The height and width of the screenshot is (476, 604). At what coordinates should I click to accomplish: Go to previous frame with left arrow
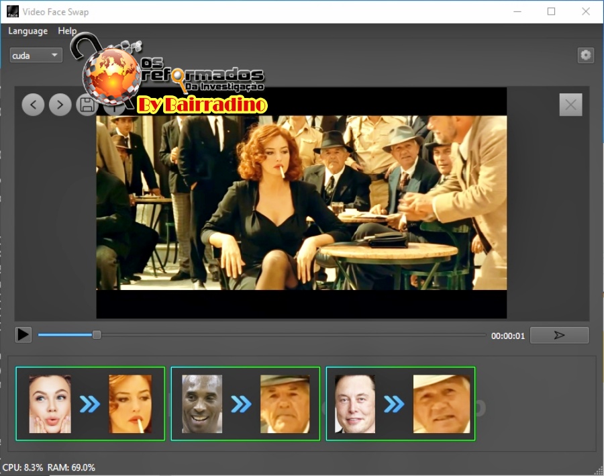coord(33,105)
